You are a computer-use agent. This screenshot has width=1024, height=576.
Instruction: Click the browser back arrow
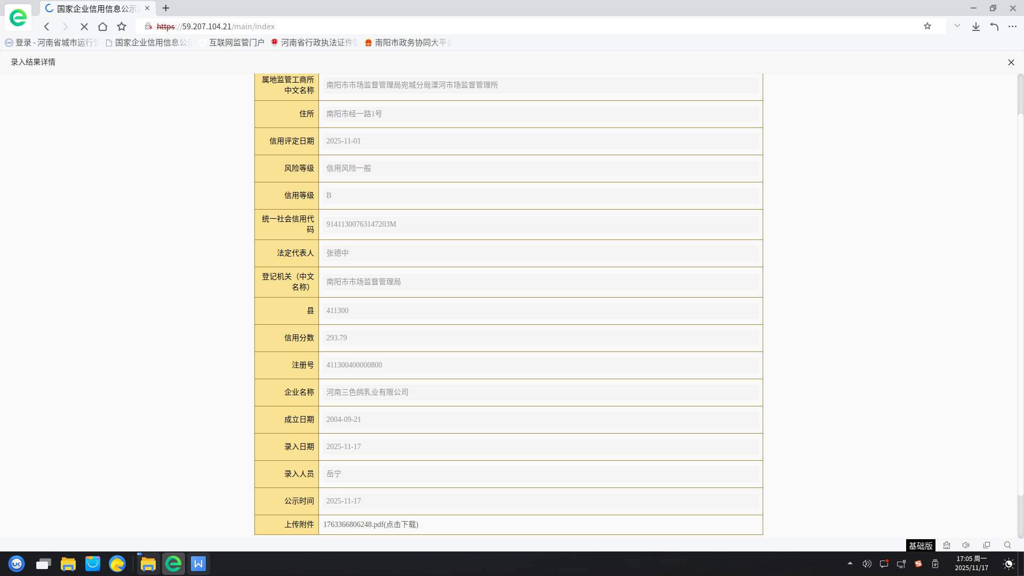47,27
